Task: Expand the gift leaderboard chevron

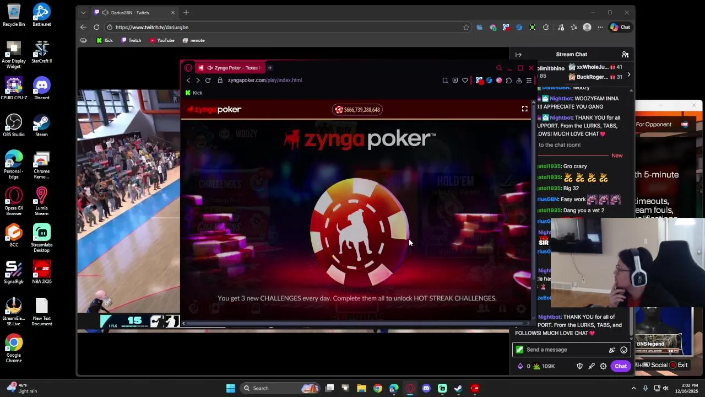Action: click(628, 74)
